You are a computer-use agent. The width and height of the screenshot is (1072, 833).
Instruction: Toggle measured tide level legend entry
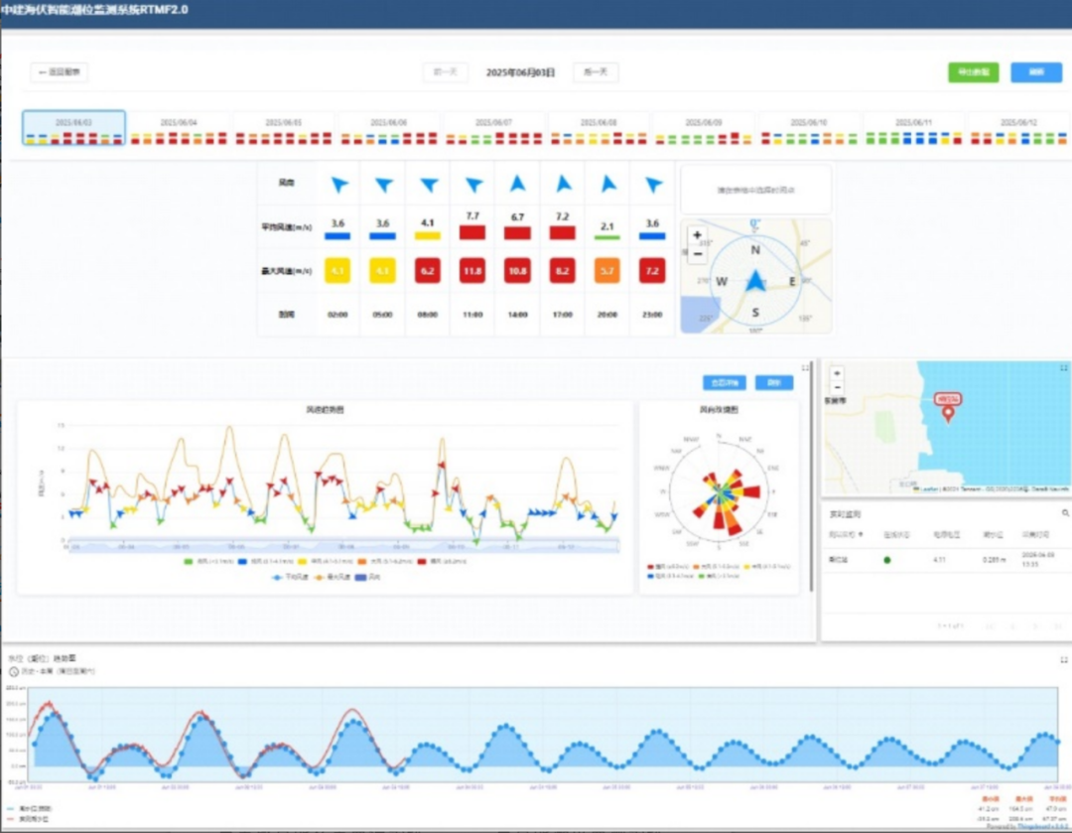click(30, 819)
